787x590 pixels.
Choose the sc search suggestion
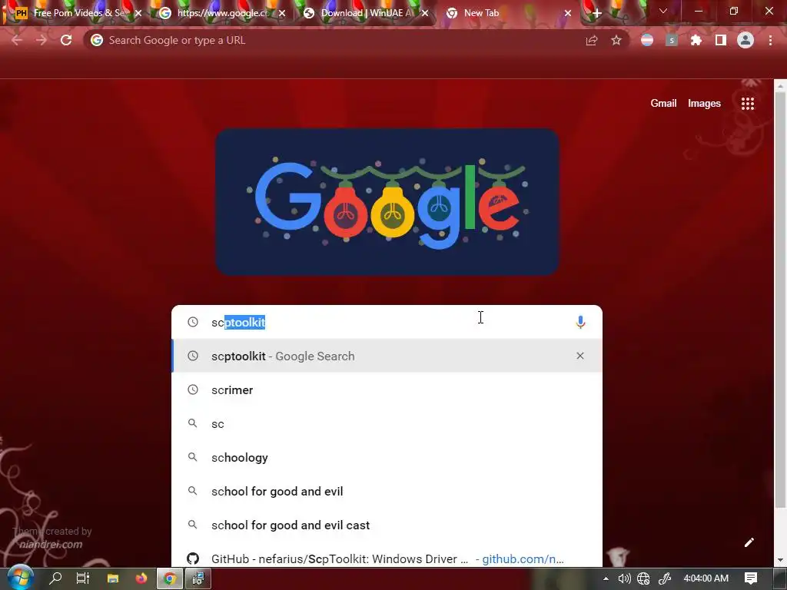tap(387, 423)
